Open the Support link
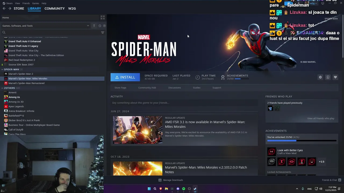 [217, 88]
